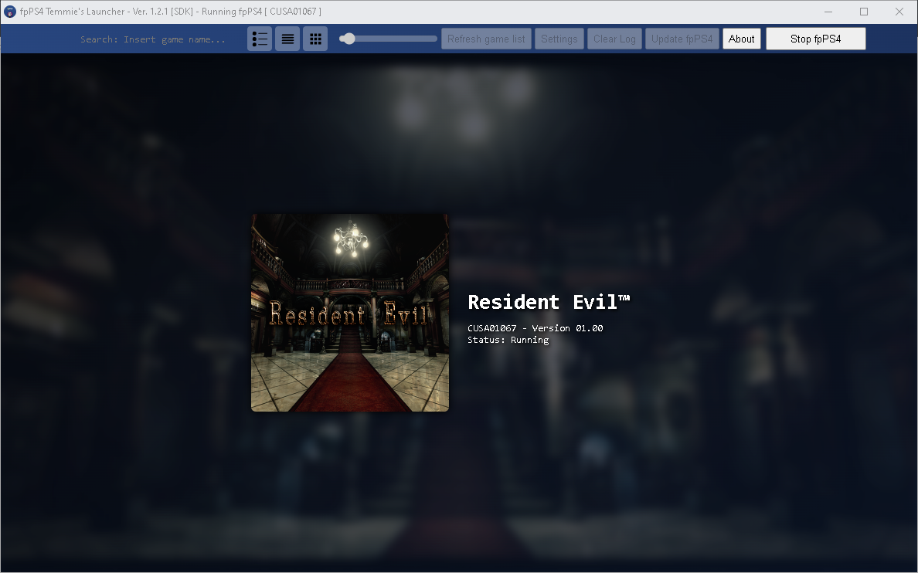Open the About dialog

click(x=741, y=38)
